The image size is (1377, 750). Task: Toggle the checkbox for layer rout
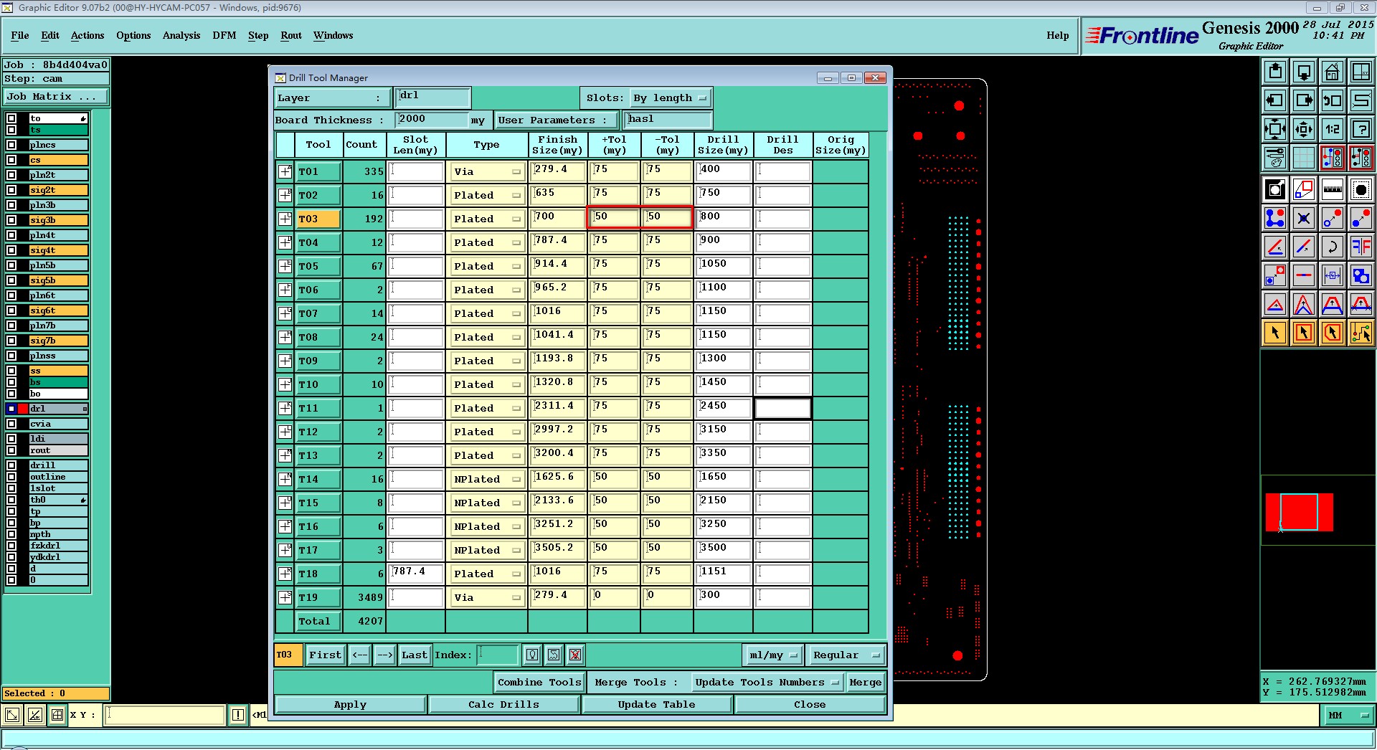coord(11,450)
